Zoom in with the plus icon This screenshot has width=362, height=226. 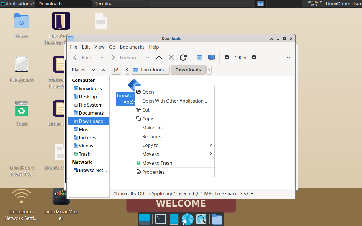click(254, 58)
